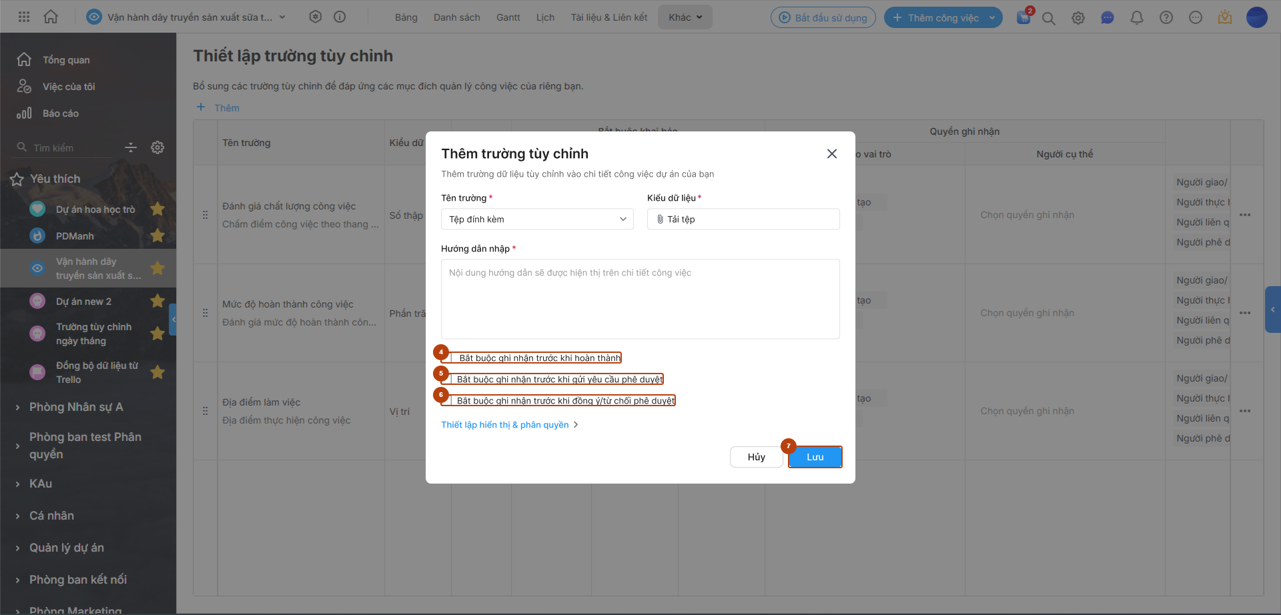Screen dimensions: 1281x615
Task: Grab drag handle of Địa điểm làm việc row
Action: (205, 411)
